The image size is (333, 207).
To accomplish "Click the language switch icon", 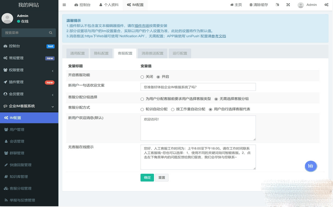I will [x=277, y=5].
